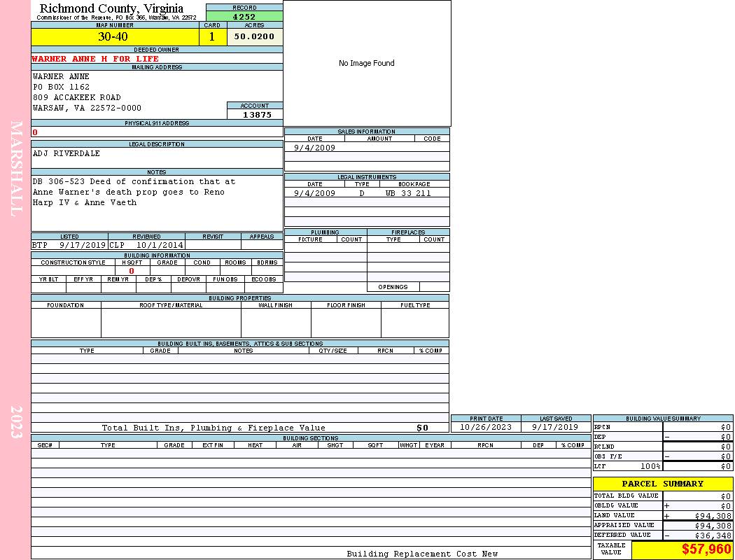Select the yellow Parcel Summary header

click(x=662, y=484)
